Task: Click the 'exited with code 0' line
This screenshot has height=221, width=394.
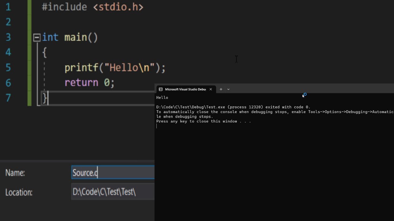Action: (233, 107)
